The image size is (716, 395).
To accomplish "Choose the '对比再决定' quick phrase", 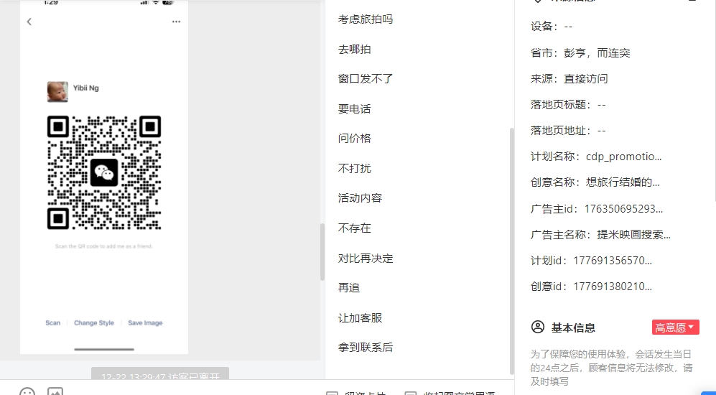I will 366,259.
